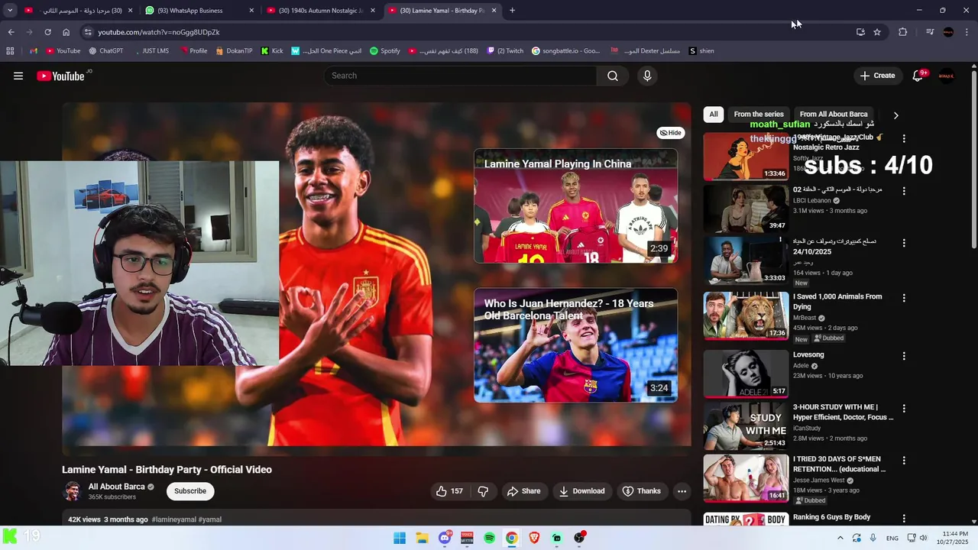
Task: Send Thanks to the creator
Action: [x=642, y=491]
